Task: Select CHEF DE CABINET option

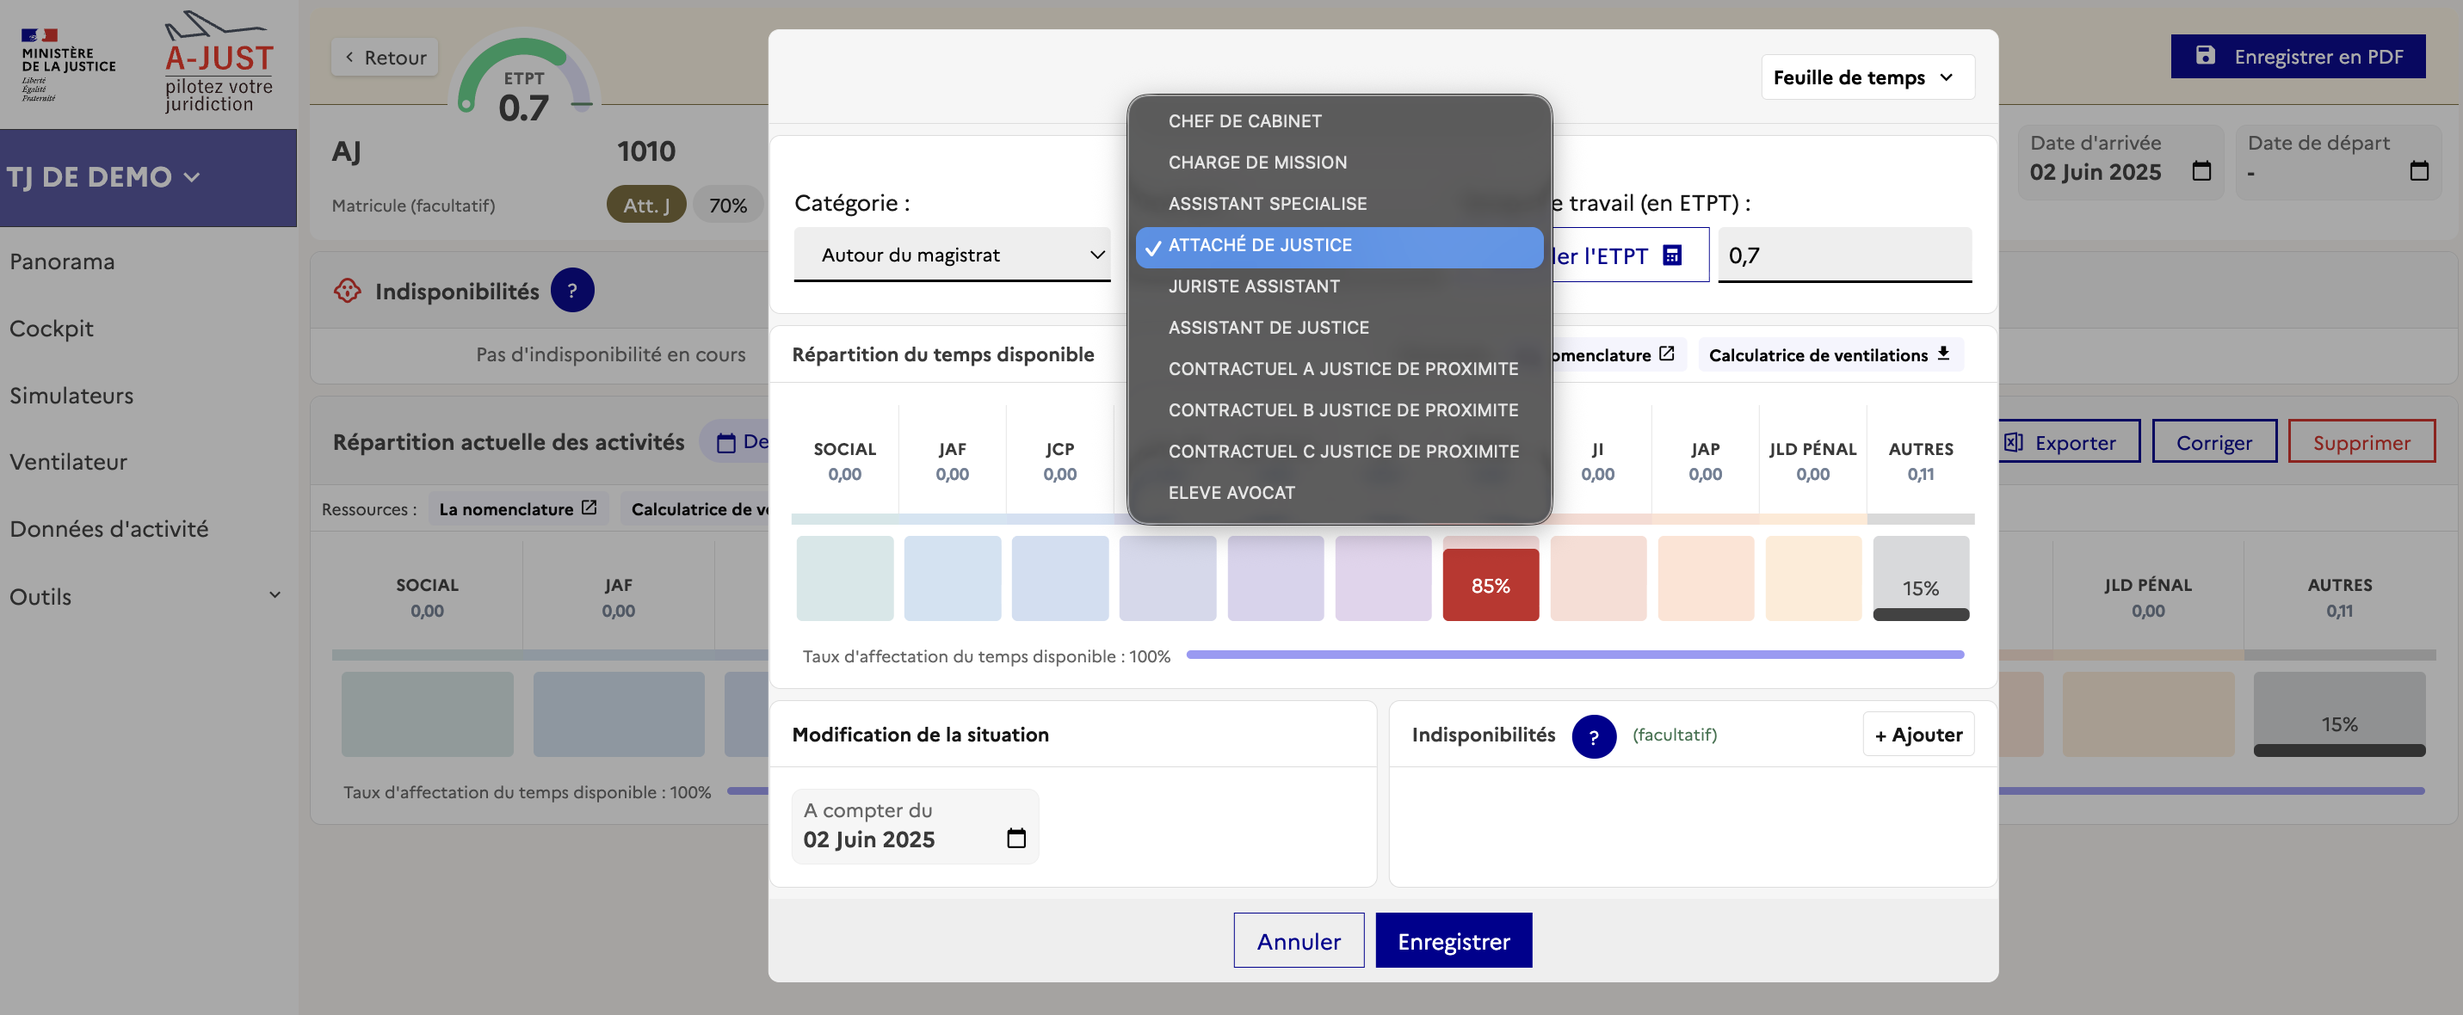Action: tap(1244, 121)
